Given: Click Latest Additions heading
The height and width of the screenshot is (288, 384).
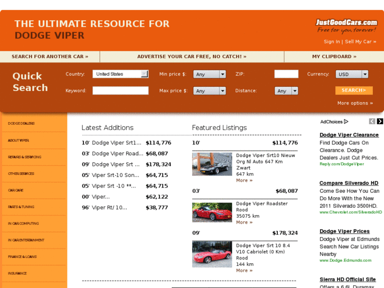Looking at the screenshot, I should pos(108,128).
